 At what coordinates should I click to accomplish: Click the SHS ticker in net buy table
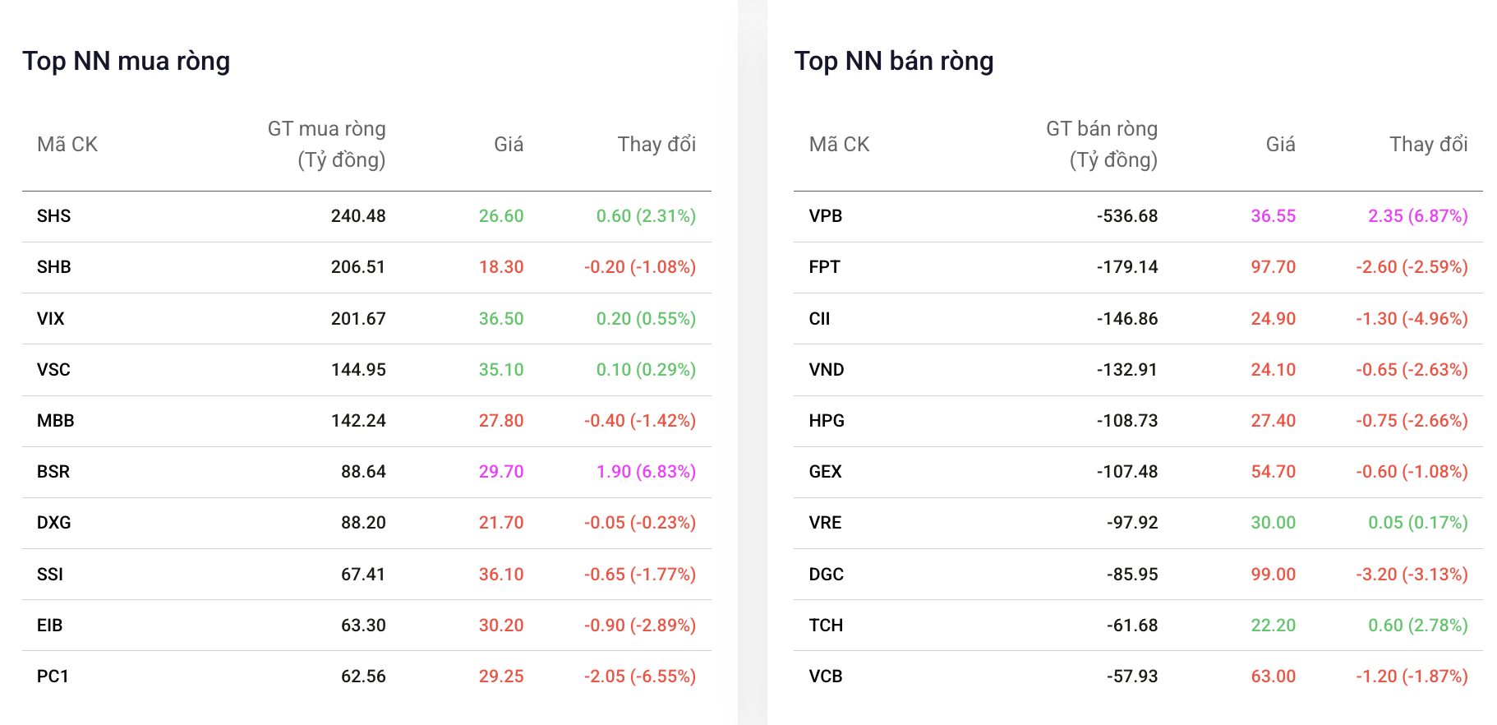tap(53, 216)
